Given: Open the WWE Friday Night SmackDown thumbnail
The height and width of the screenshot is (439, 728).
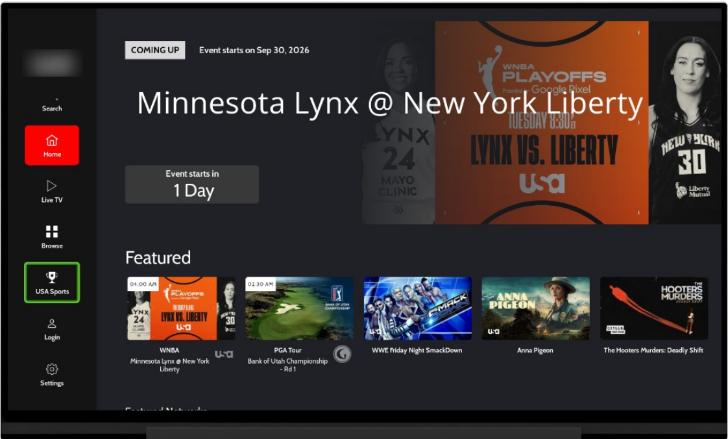Looking at the screenshot, I should pyautogui.click(x=418, y=308).
